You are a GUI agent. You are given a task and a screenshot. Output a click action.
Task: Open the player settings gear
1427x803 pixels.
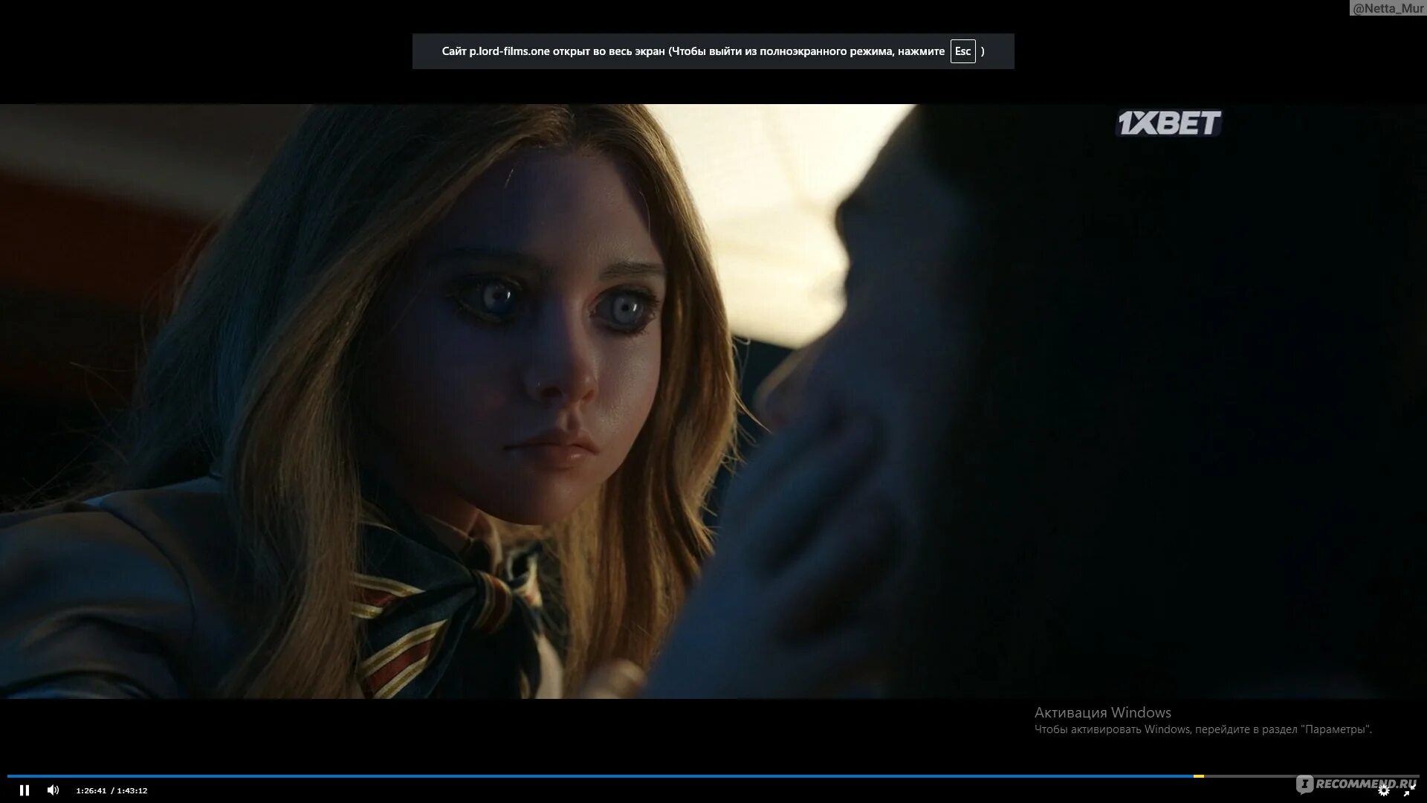coord(1384,791)
